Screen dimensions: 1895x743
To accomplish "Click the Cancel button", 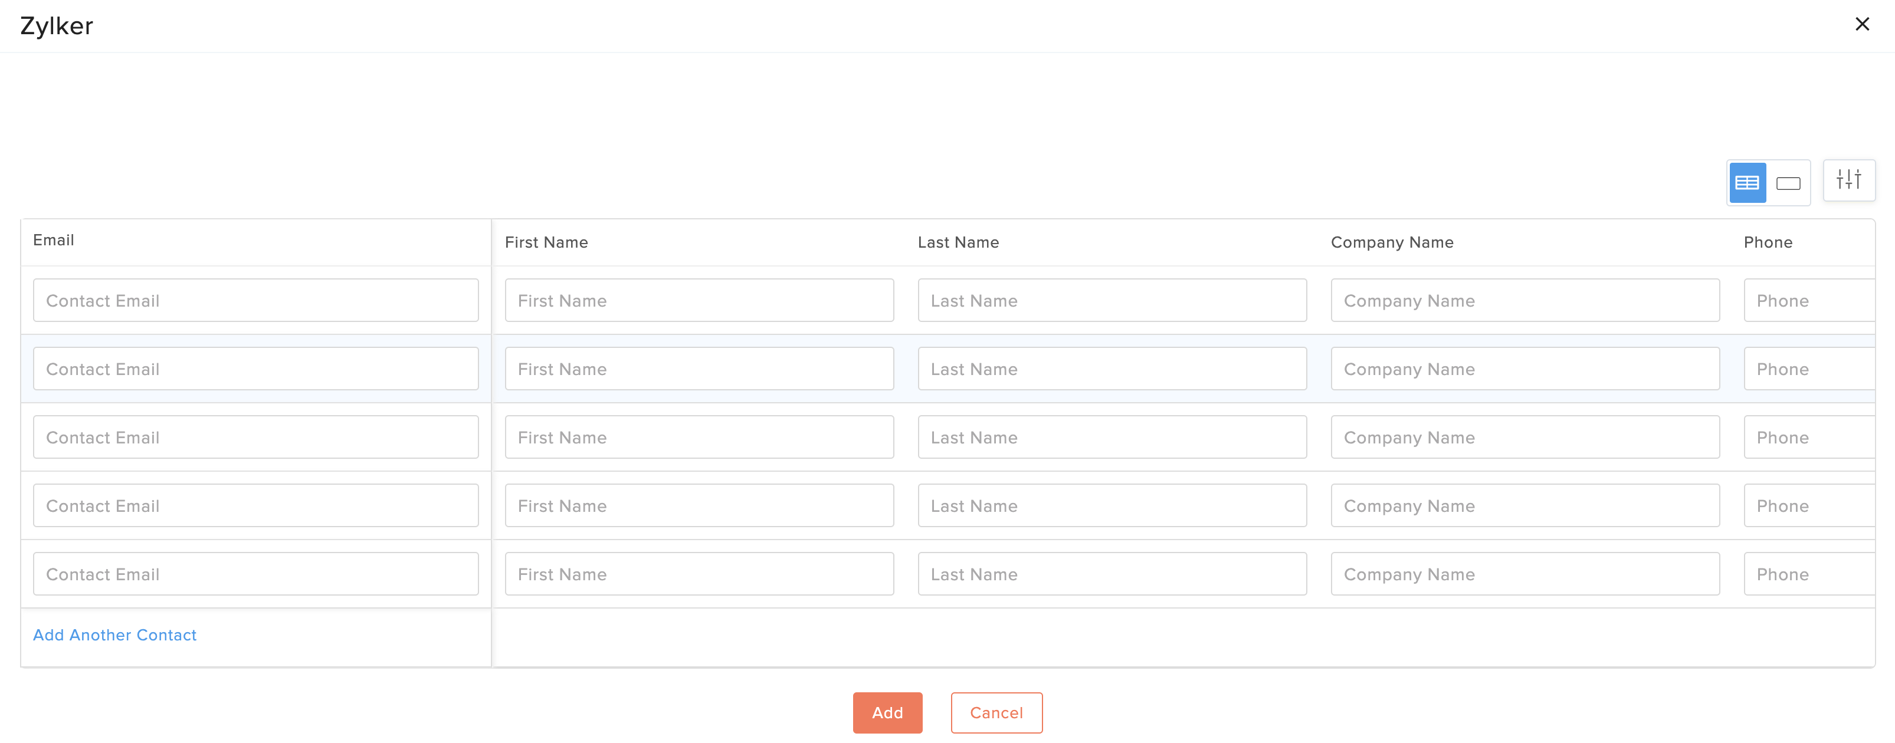I will click(x=996, y=712).
